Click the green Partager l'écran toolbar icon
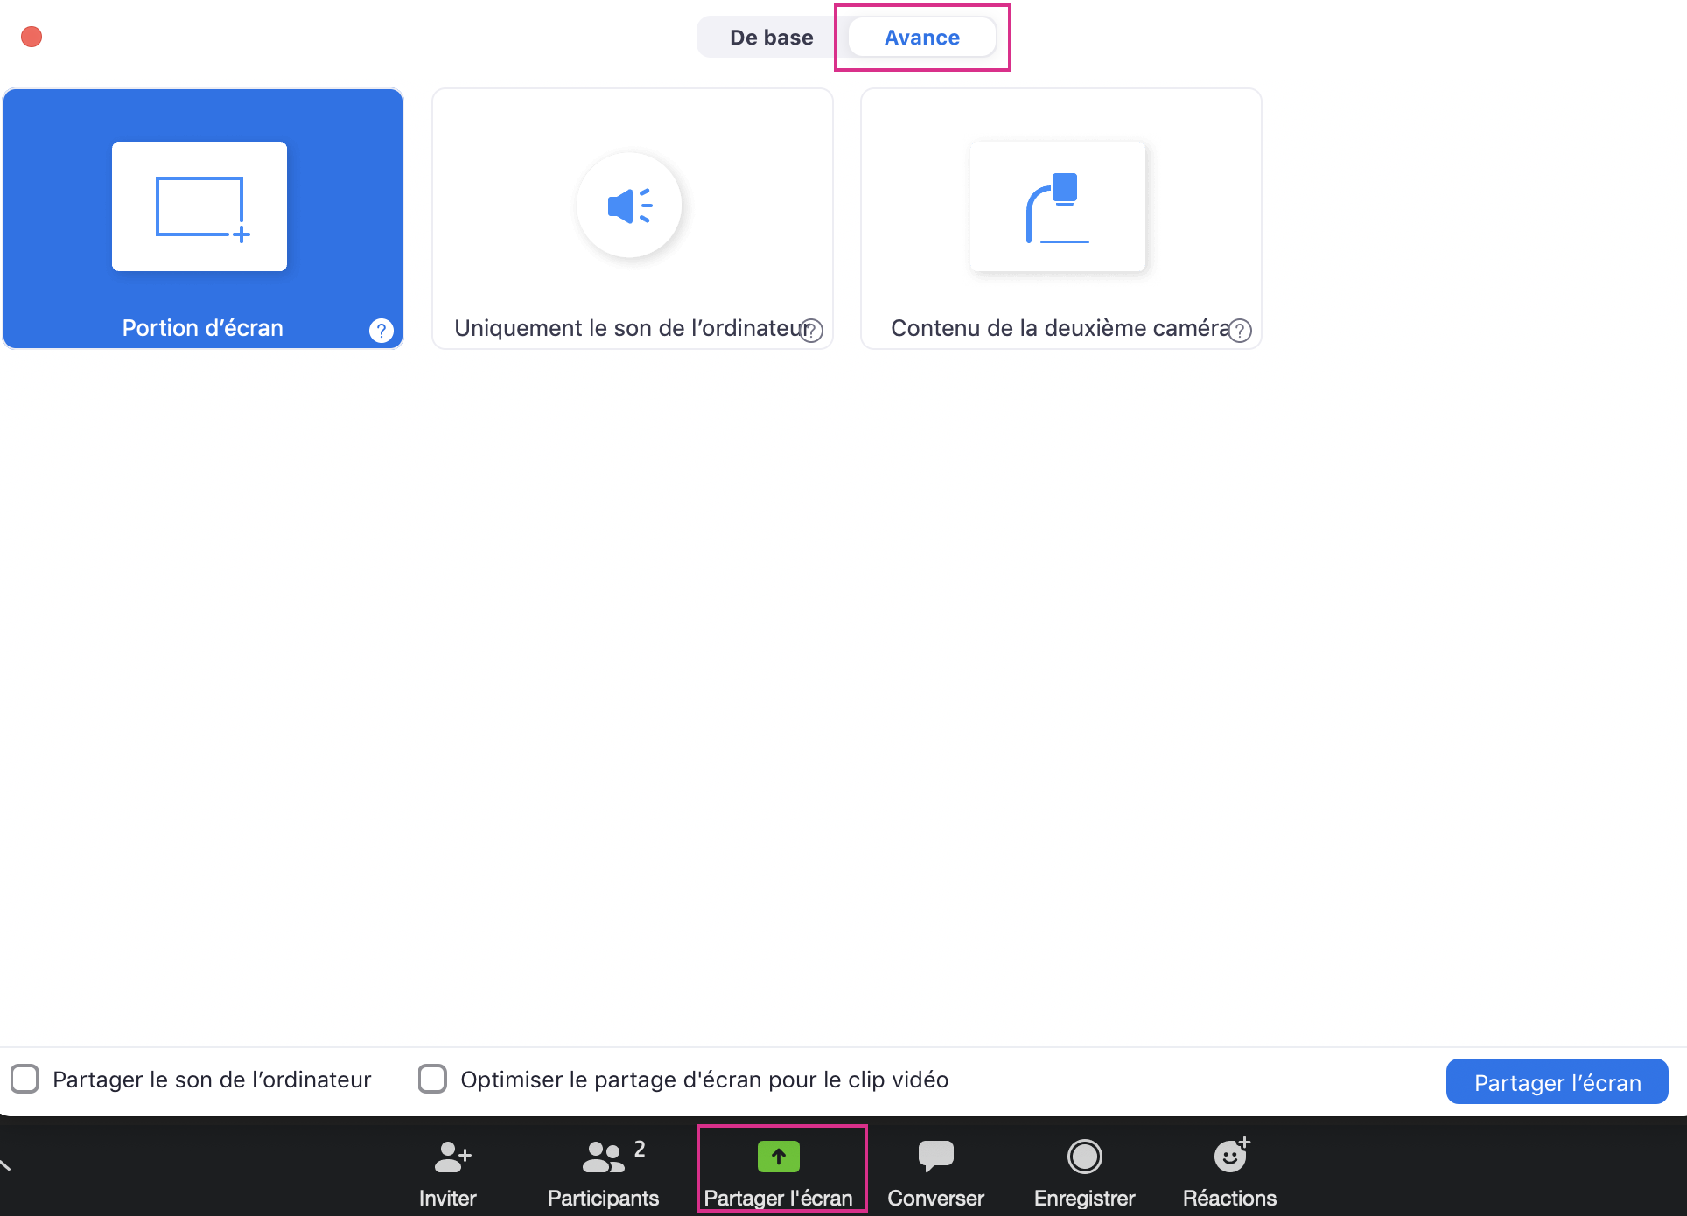The height and width of the screenshot is (1216, 1687). coord(778,1157)
